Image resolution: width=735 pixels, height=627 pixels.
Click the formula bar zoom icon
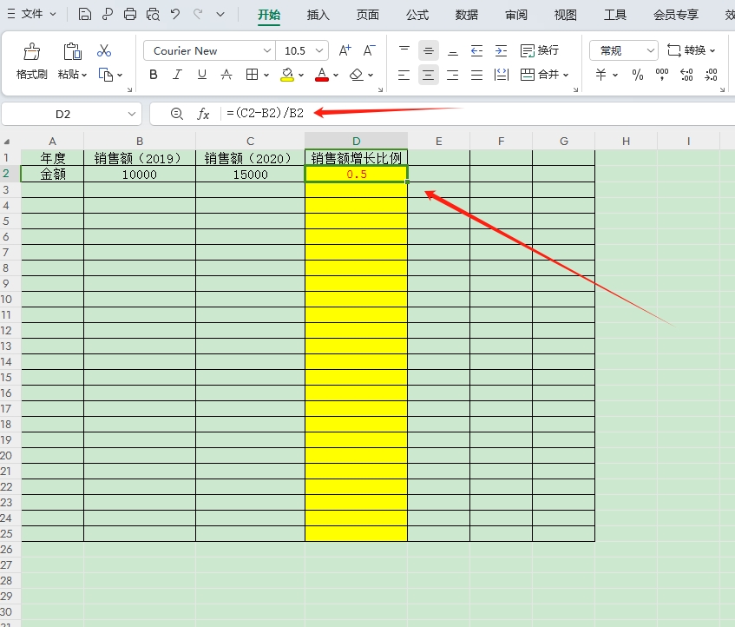(177, 114)
